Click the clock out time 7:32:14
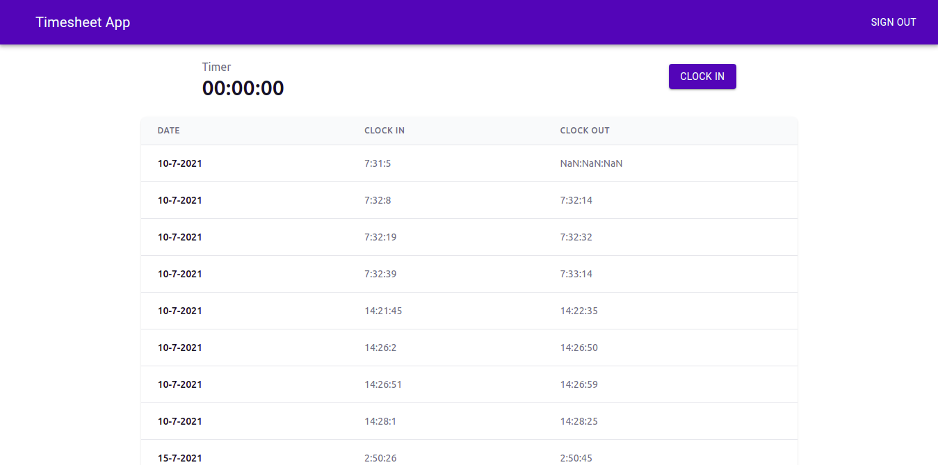Screen dimensions: 938x465 tap(576, 199)
